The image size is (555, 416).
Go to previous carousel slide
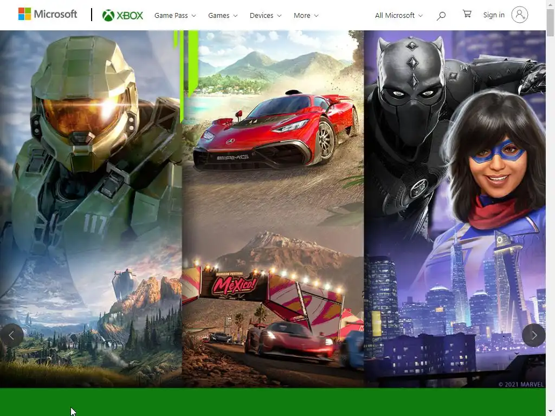tap(11, 335)
